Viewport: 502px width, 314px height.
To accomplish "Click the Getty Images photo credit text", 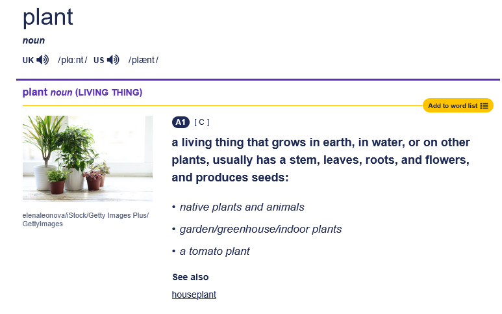I will 86,219.
